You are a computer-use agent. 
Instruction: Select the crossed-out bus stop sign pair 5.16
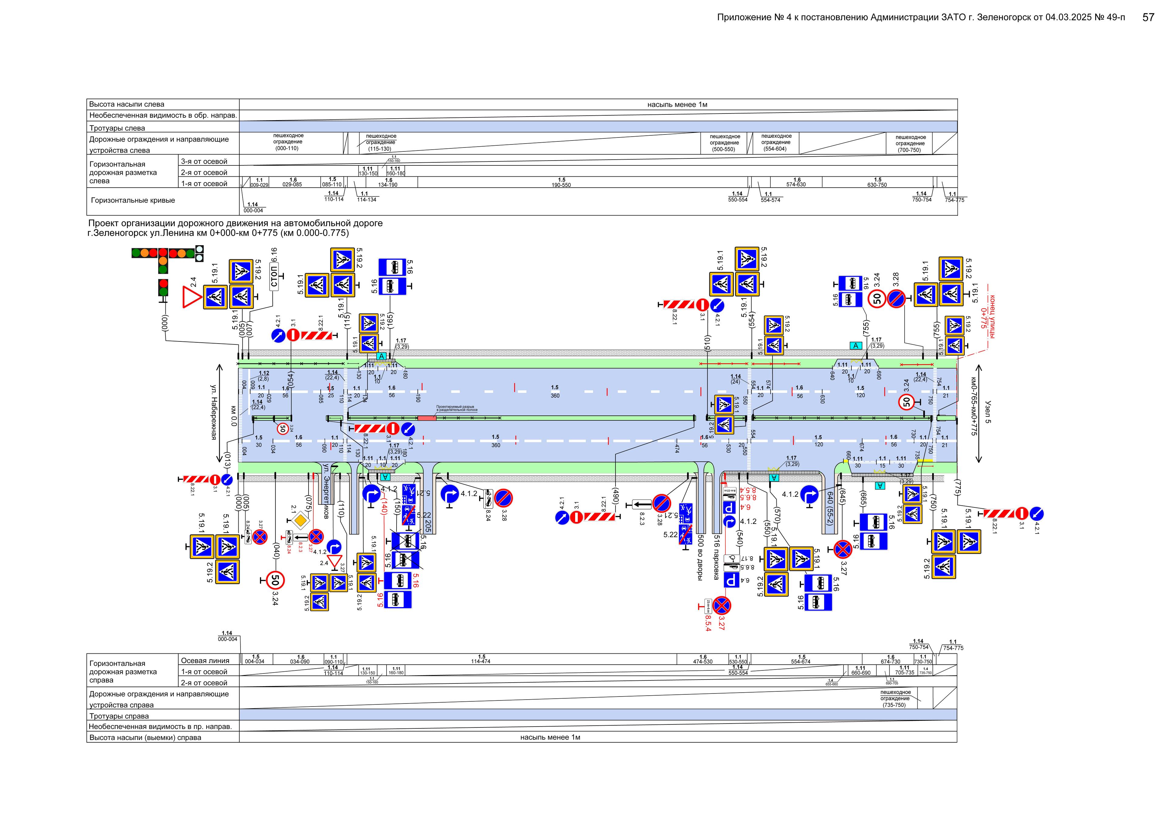click(405, 551)
